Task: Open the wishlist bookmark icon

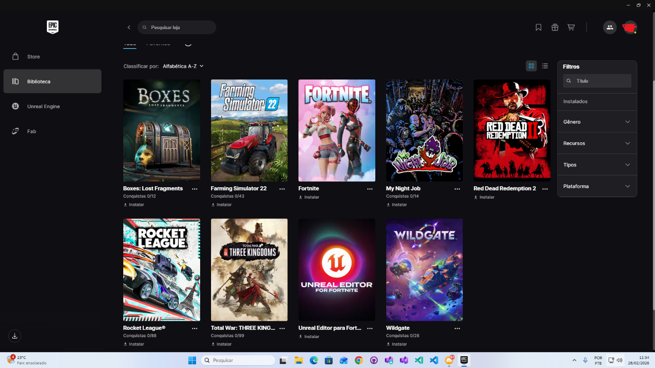Action: (x=539, y=27)
